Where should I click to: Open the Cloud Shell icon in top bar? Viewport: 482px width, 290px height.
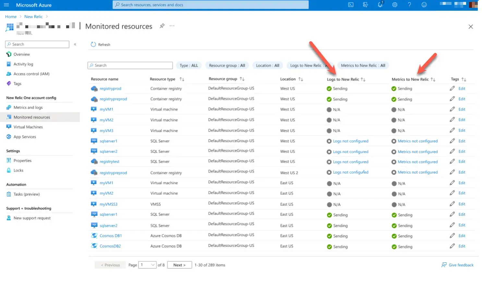351,5
